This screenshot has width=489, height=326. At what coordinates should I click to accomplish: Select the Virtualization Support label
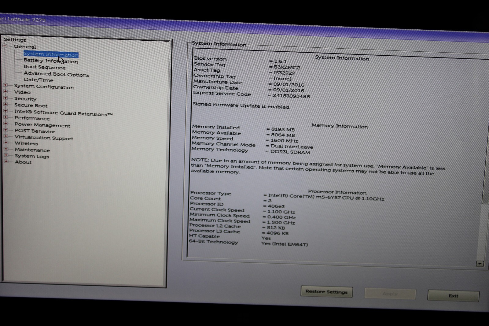pyautogui.click(x=44, y=138)
